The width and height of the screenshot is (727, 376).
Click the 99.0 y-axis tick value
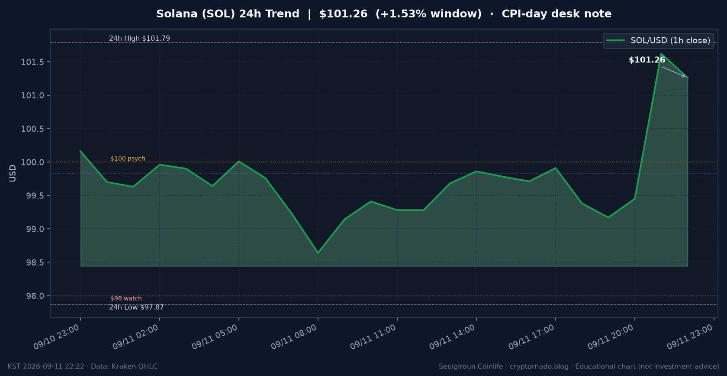(35, 229)
